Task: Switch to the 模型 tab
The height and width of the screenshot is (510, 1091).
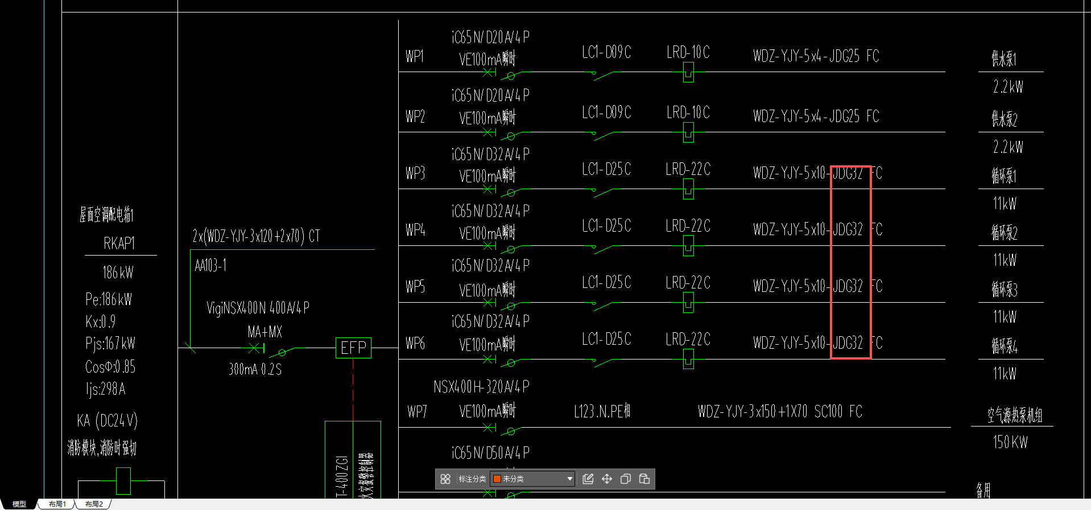Action: tap(19, 504)
